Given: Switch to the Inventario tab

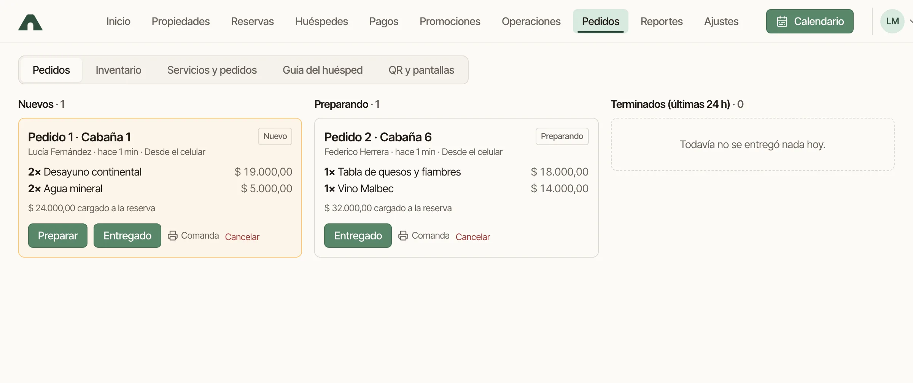Looking at the screenshot, I should (118, 70).
